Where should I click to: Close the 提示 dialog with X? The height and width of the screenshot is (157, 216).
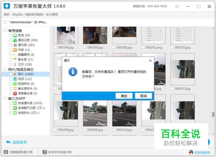(150, 61)
